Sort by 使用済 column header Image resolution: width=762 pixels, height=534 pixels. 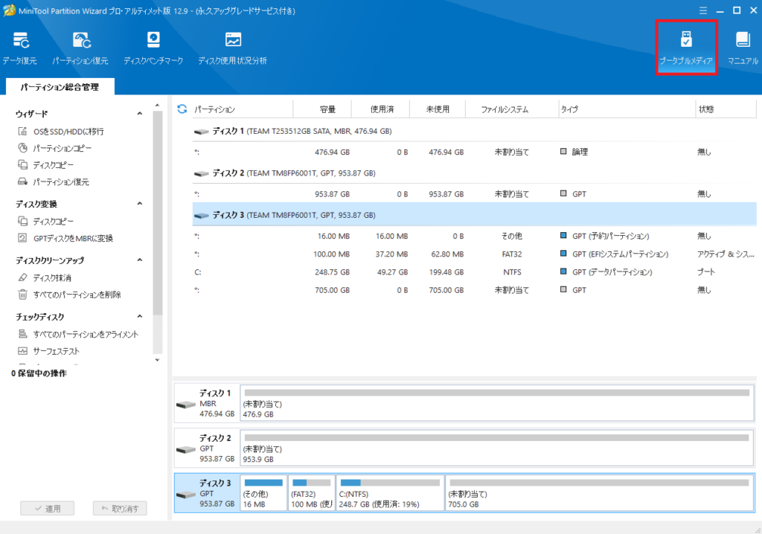pos(381,109)
